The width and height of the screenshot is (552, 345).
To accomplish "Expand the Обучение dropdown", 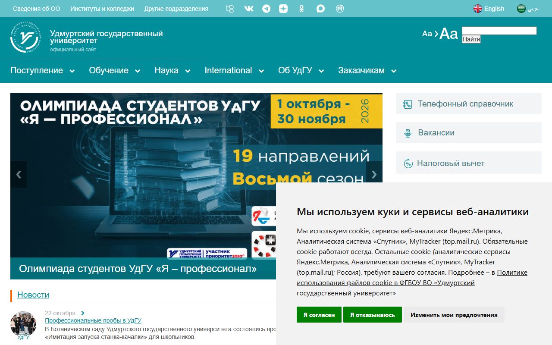I will 115,71.
